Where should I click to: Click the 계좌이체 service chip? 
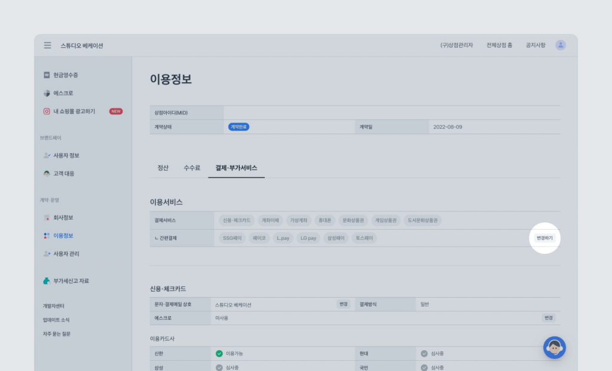[x=270, y=220]
